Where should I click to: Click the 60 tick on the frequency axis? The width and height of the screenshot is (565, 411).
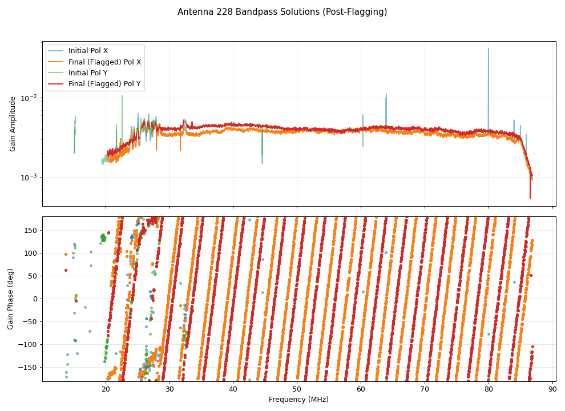click(361, 389)
